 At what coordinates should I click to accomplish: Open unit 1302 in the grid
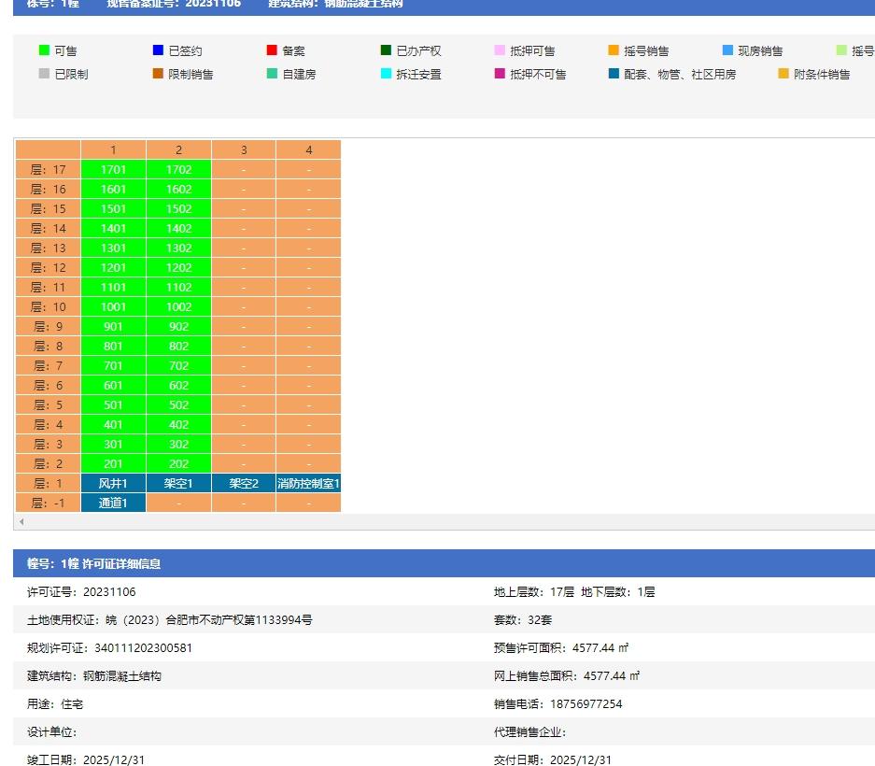(x=178, y=248)
